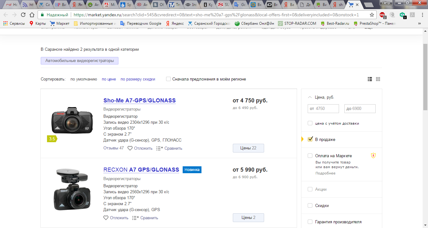Enable 'Оплата на Маркете' checkbox
The height and width of the screenshot is (228, 428).
[310, 156]
